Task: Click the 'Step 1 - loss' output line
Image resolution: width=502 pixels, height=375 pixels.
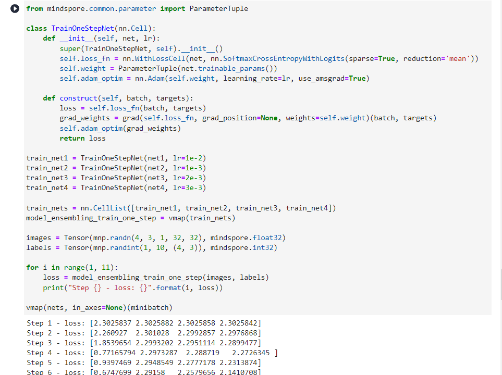Action: 144,323
